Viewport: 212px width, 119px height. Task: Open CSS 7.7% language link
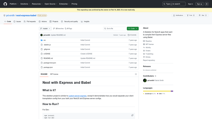point(161,94)
